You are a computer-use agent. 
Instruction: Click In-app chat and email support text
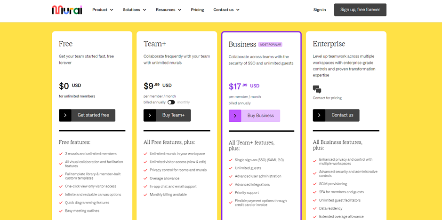173,186
